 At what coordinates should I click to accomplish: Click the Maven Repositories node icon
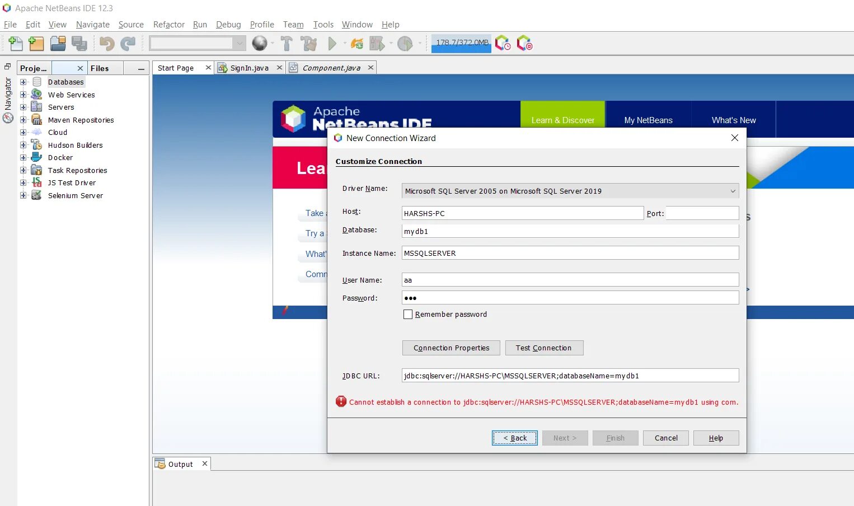pyautogui.click(x=37, y=120)
